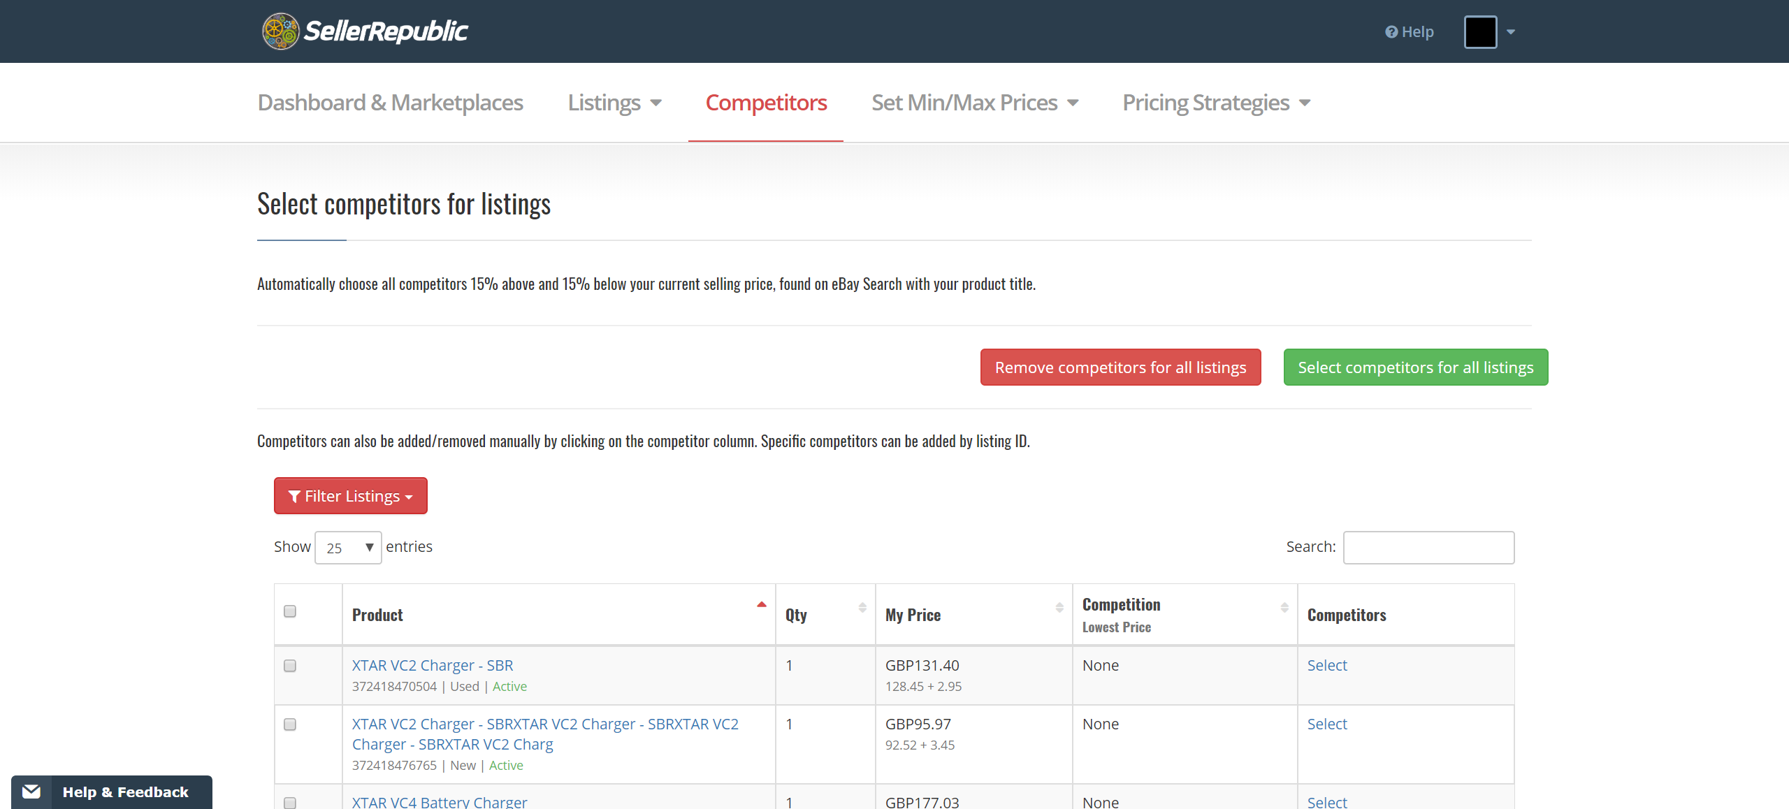Click the SellerRepublic gear logo icon

(281, 31)
